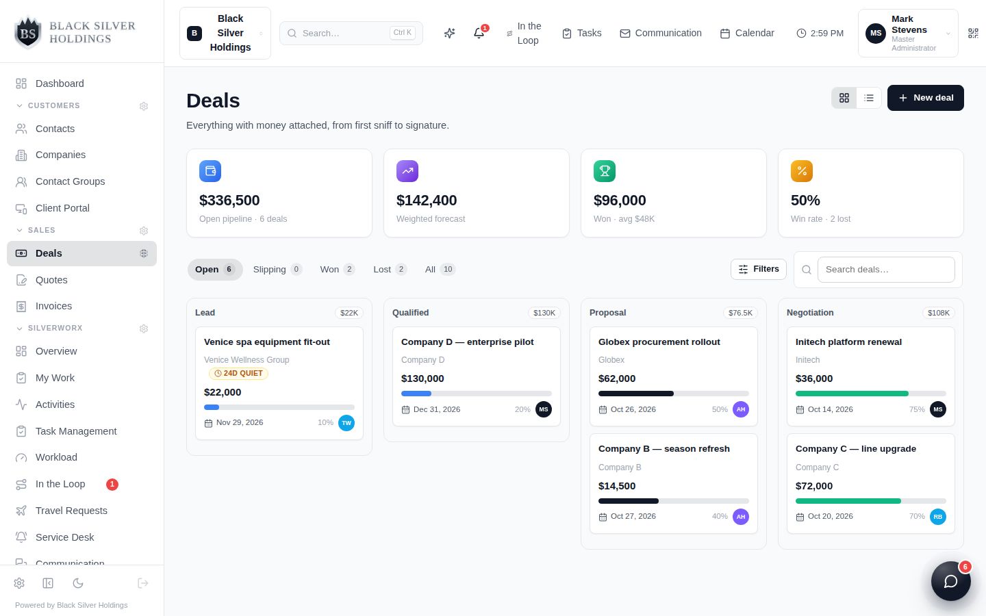Open the chat bubble widget
Screen dimensions: 986x616
950,581
